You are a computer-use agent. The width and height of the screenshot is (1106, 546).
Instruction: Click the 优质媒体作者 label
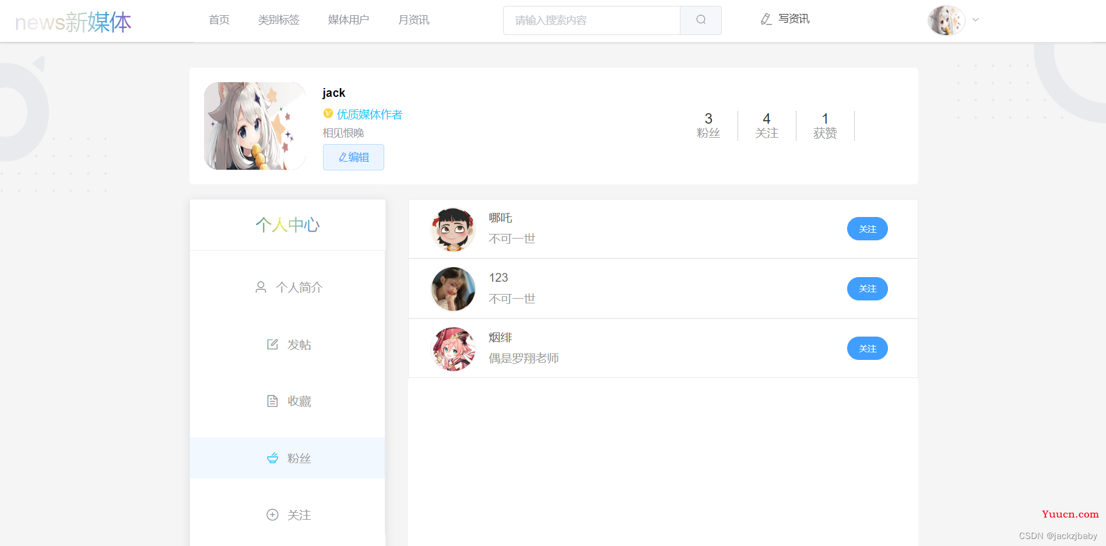click(370, 114)
